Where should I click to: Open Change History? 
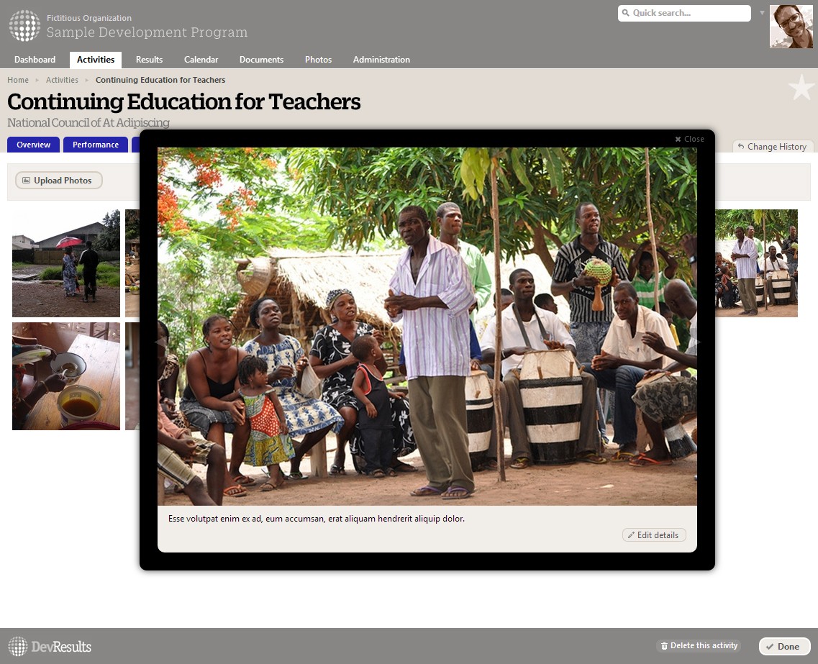[x=772, y=147]
